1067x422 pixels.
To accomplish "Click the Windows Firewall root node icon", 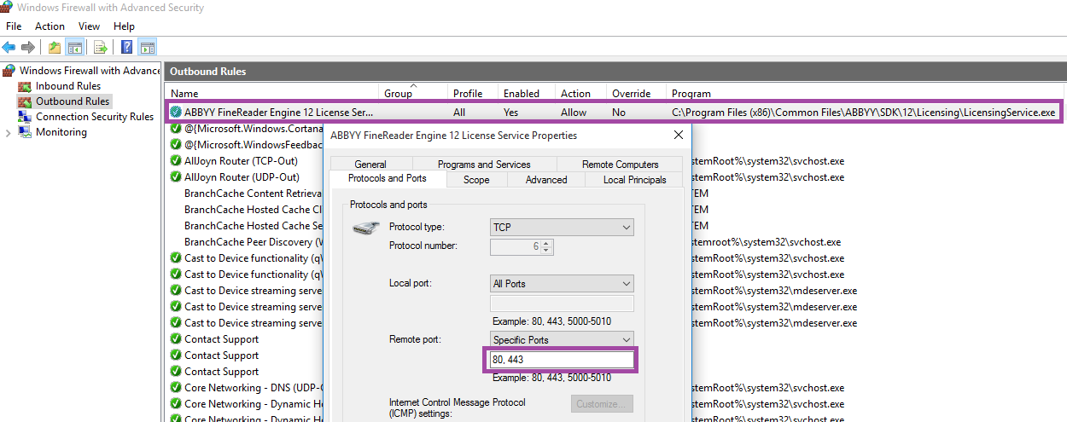I will pyautogui.click(x=9, y=71).
